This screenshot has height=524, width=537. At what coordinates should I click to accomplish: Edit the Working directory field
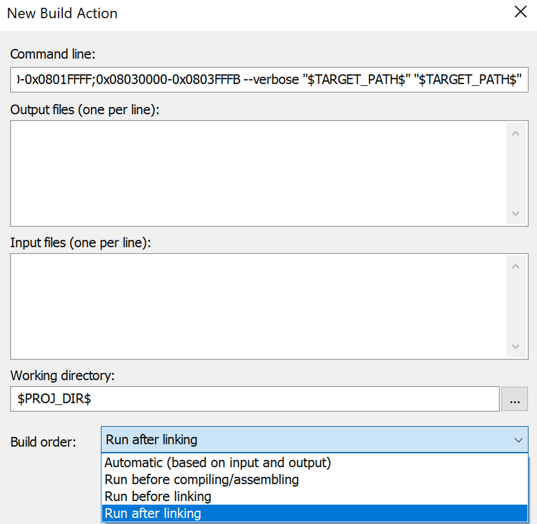point(179,399)
